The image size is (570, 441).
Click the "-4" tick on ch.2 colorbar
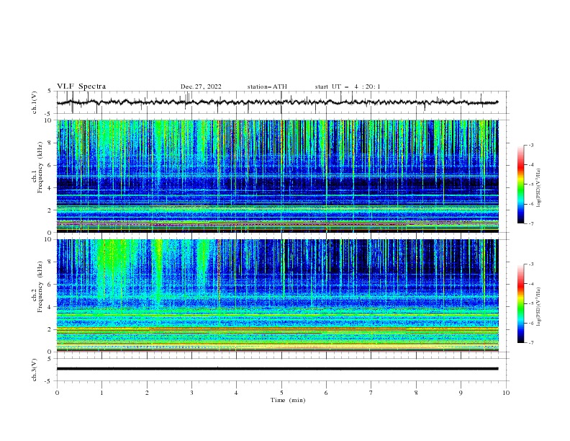pos(530,284)
